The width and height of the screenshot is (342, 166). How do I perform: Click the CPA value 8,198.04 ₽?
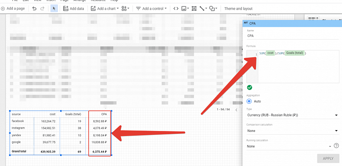pos(100,135)
